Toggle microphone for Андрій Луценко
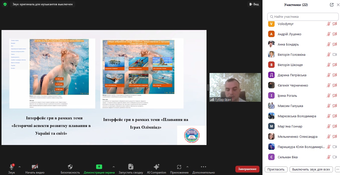340x175 pixels. point(328,34)
